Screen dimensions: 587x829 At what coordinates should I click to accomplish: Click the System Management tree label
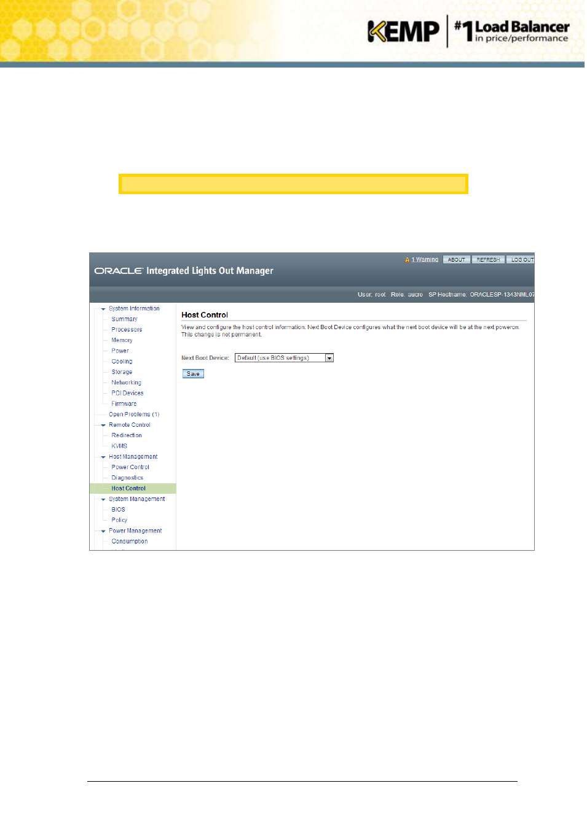[137, 499]
